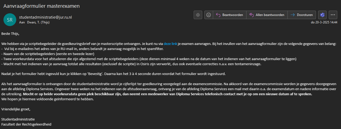Click 'Faculteit der Rechtsgeleerdheid' in the signature
This screenshot has width=341, height=129.
[26, 124]
